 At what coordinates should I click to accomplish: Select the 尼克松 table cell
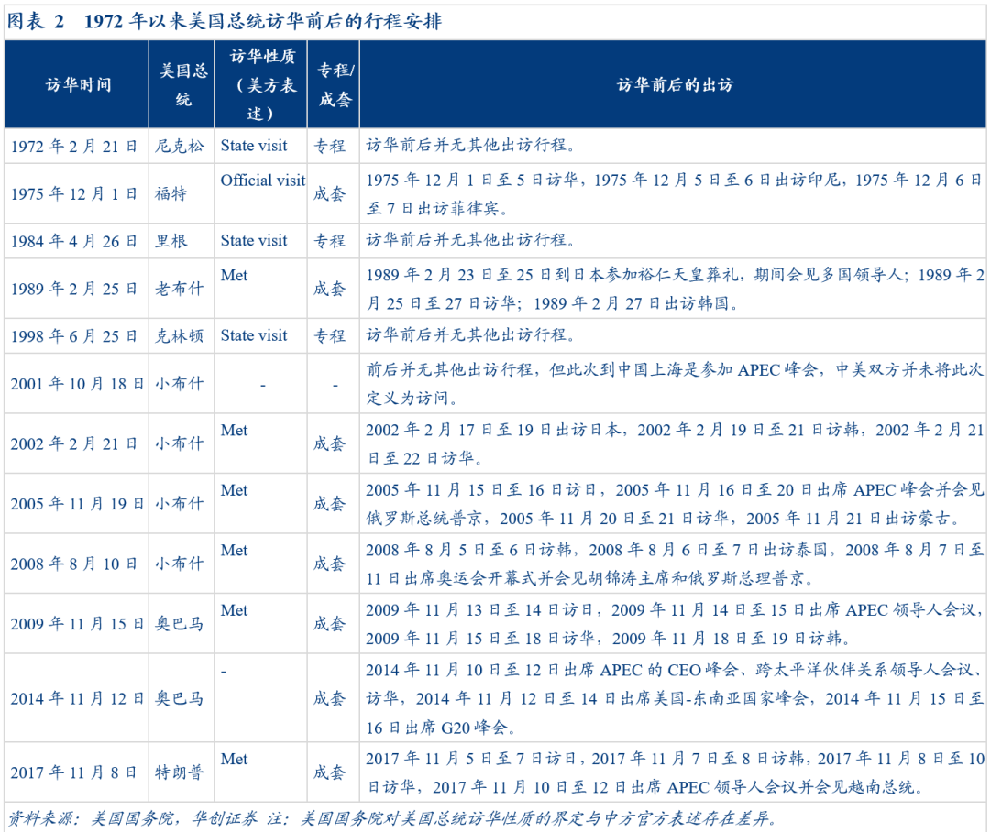coord(181,145)
